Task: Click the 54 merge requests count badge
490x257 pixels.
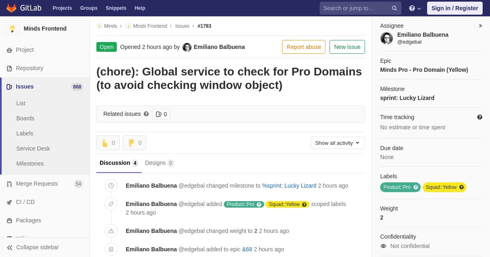Action: click(78, 184)
